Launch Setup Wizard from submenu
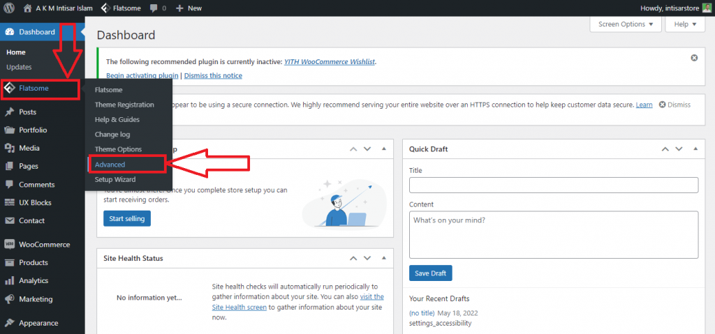The width and height of the screenshot is (715, 334). (115, 179)
